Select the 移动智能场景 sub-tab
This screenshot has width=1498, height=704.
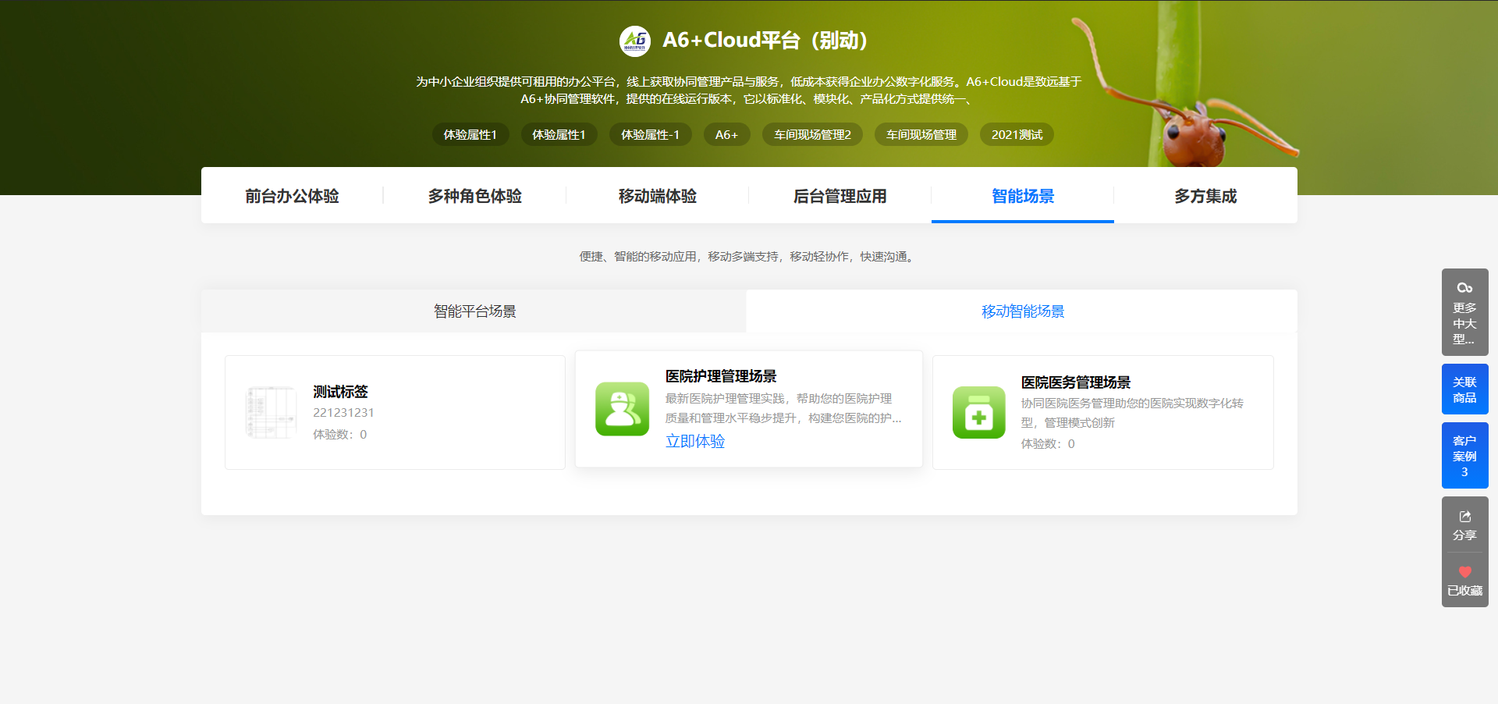point(1022,311)
